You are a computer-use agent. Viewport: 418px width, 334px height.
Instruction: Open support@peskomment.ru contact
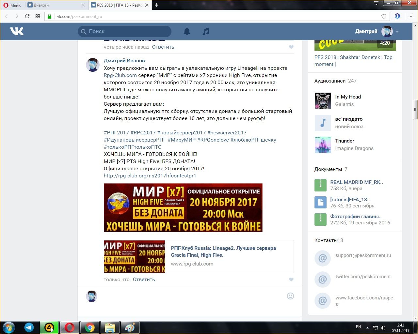[x=363, y=255]
